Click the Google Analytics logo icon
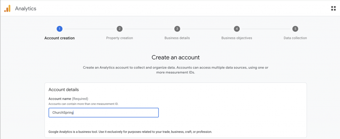The height and width of the screenshot is (139, 340). pyautogui.click(x=7, y=8)
